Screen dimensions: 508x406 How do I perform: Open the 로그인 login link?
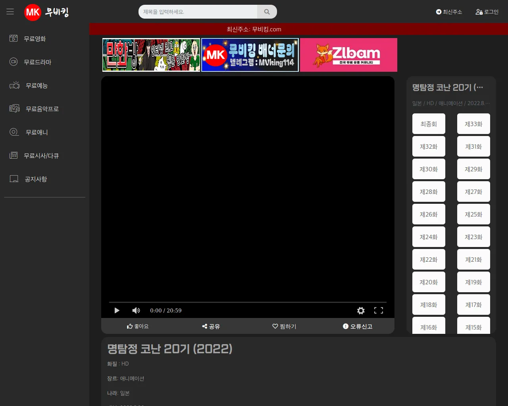click(487, 12)
